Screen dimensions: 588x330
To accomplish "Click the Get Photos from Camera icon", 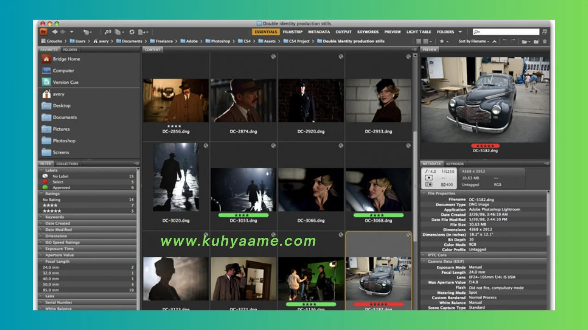I will (108, 32).
